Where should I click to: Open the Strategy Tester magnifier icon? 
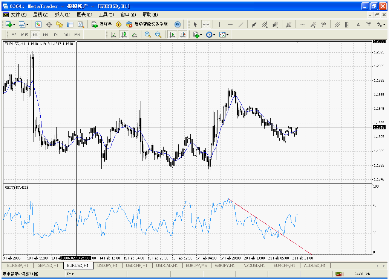(81, 24)
